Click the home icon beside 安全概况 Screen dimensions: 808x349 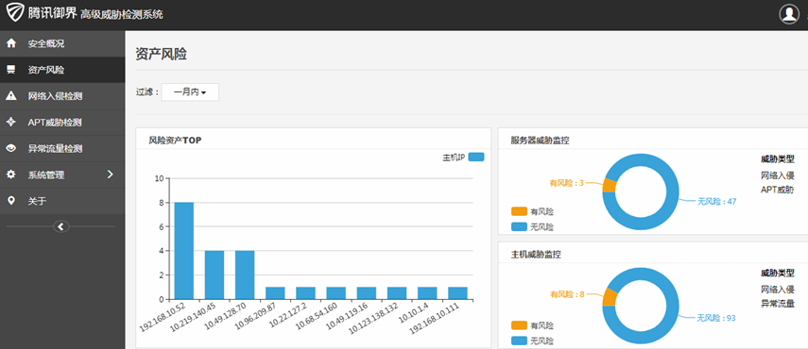10,43
